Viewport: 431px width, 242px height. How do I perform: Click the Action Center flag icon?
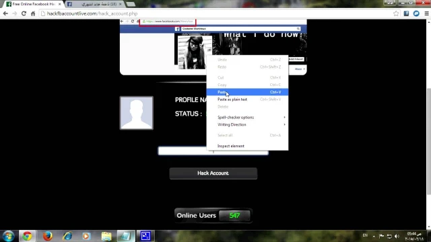coord(382,236)
